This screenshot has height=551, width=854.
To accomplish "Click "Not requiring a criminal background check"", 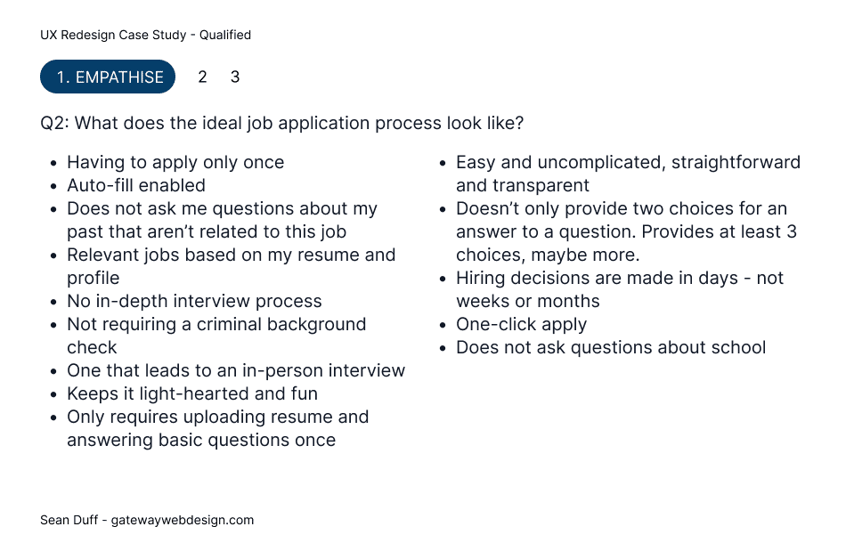I will point(216,336).
